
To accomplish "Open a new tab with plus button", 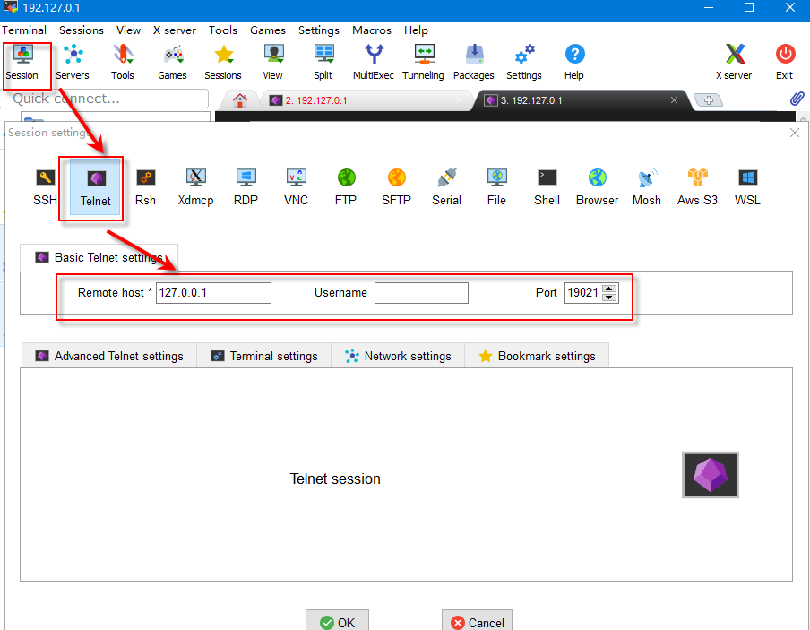I will pyautogui.click(x=708, y=100).
